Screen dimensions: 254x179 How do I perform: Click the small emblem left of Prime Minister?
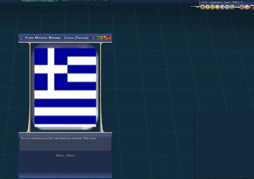tap(21, 38)
